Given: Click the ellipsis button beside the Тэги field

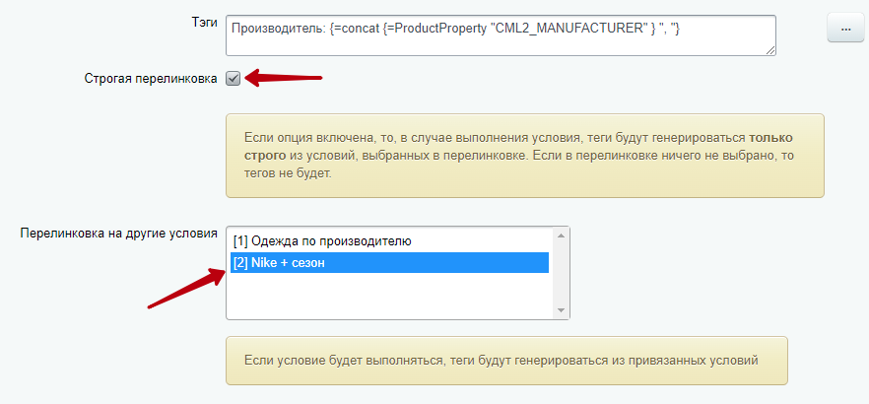Looking at the screenshot, I should [x=845, y=29].
